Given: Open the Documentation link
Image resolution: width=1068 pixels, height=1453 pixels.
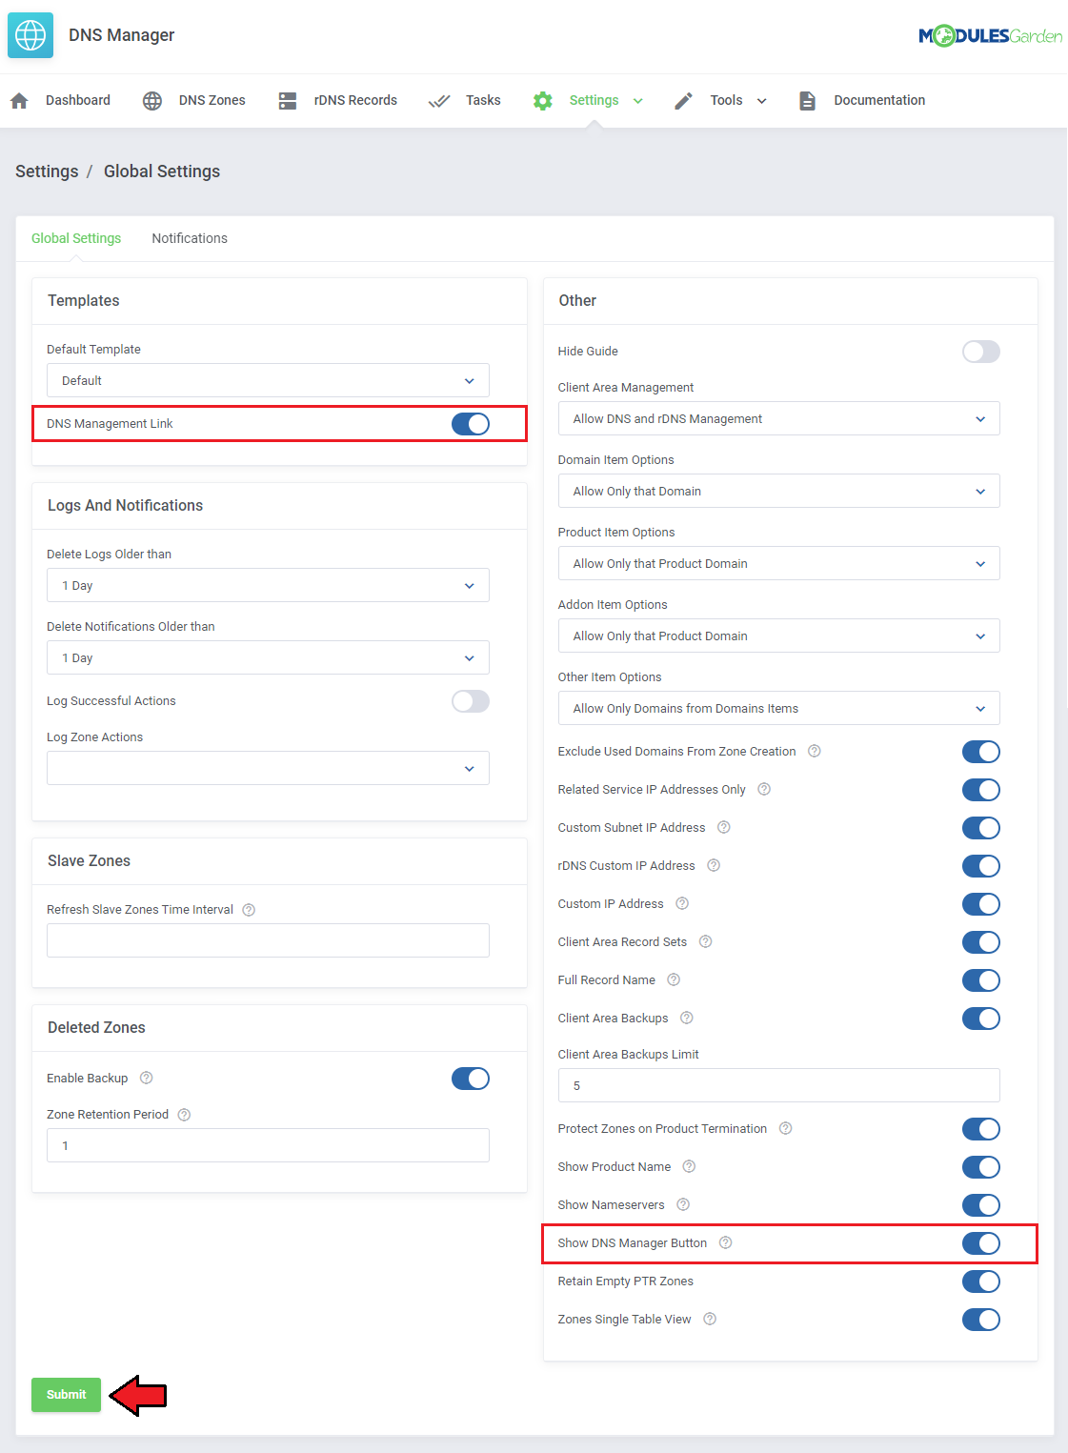Looking at the screenshot, I should point(879,100).
